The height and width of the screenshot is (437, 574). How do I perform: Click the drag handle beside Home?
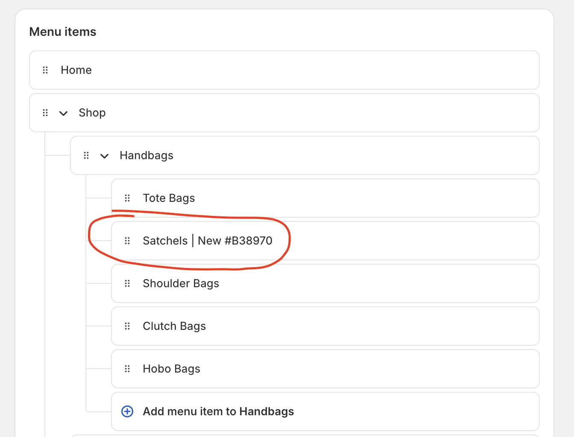point(45,70)
